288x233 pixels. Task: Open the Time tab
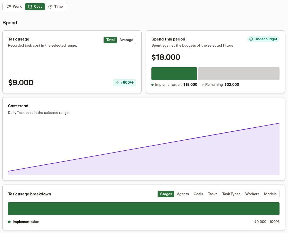click(x=55, y=7)
